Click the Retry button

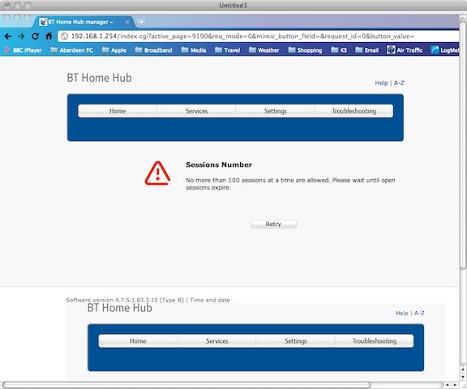tap(273, 224)
